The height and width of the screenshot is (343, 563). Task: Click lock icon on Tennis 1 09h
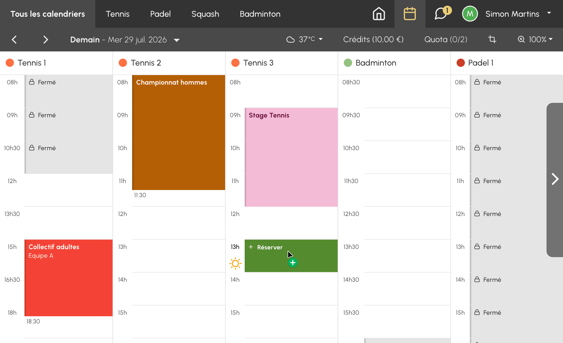point(32,115)
